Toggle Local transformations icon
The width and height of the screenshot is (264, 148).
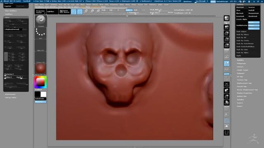(x=226, y=63)
